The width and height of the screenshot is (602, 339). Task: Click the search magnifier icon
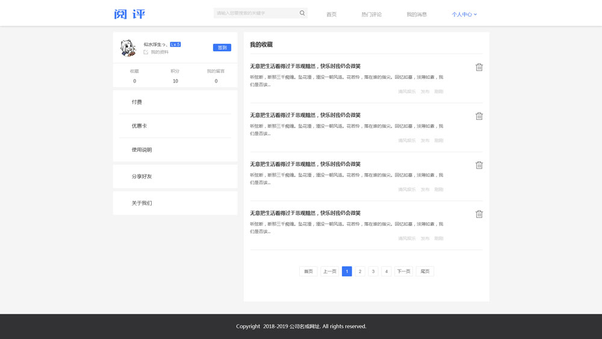pyautogui.click(x=302, y=13)
